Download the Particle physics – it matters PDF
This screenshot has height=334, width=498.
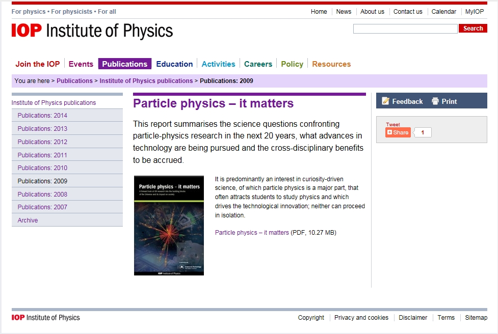click(252, 233)
